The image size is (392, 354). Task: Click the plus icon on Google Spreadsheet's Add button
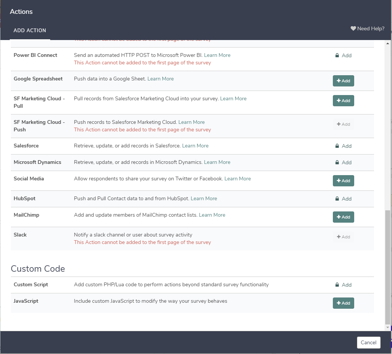pyautogui.click(x=338, y=80)
